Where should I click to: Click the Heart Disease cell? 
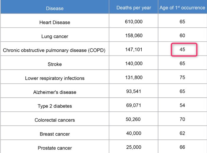(55, 22)
